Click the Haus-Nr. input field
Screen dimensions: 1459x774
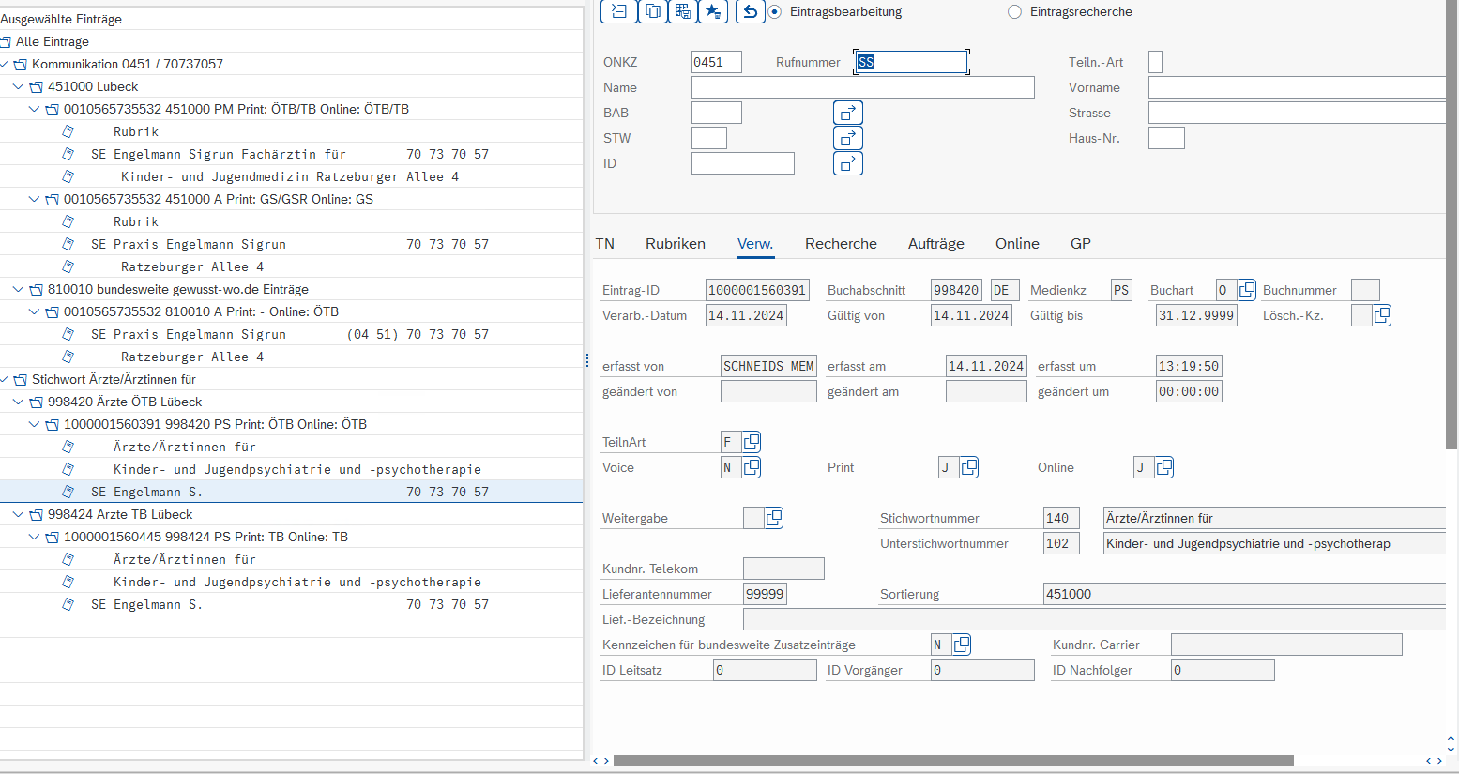click(1166, 138)
